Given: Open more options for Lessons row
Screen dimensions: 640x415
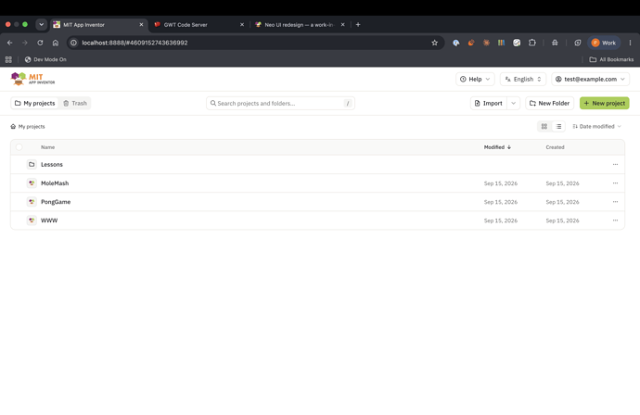Looking at the screenshot, I should pyautogui.click(x=615, y=164).
